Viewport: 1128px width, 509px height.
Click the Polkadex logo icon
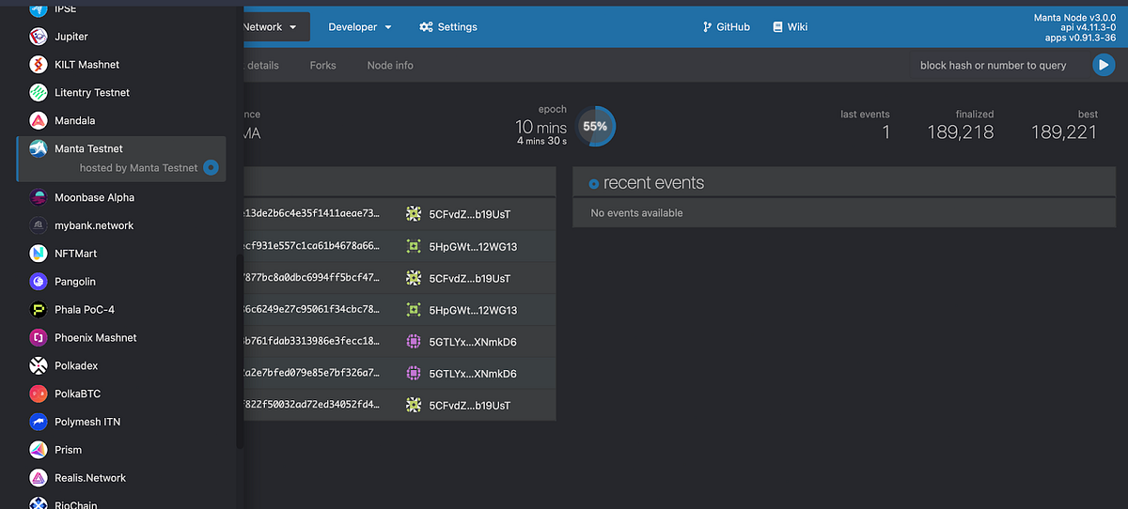[x=39, y=365]
